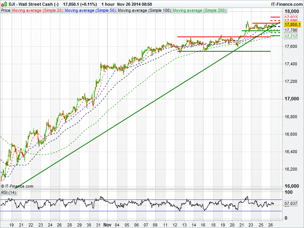Click the green 17,717 support level tag
This screenshot has width=304, height=228.
tap(291, 36)
